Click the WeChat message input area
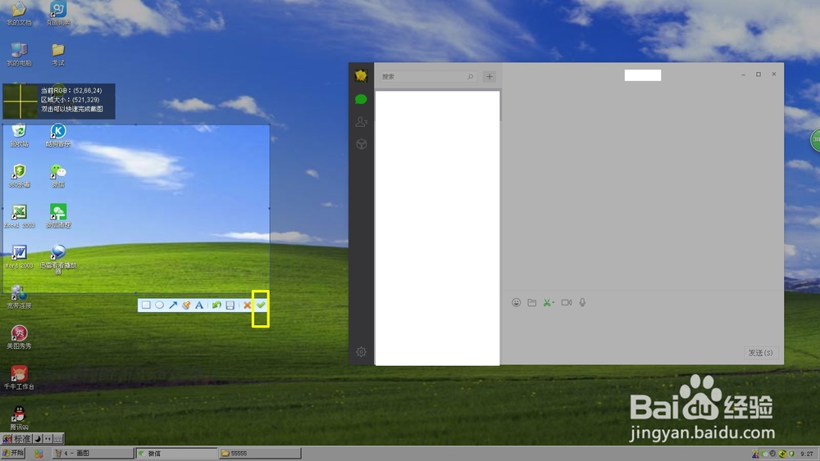The height and width of the screenshot is (461, 820). [642, 328]
